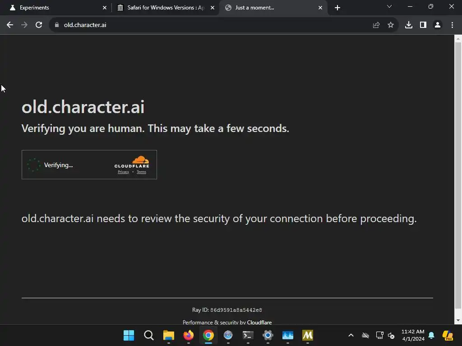The height and width of the screenshot is (346, 462).
Task: Click the cloud sync tray icon
Action: coord(365,335)
